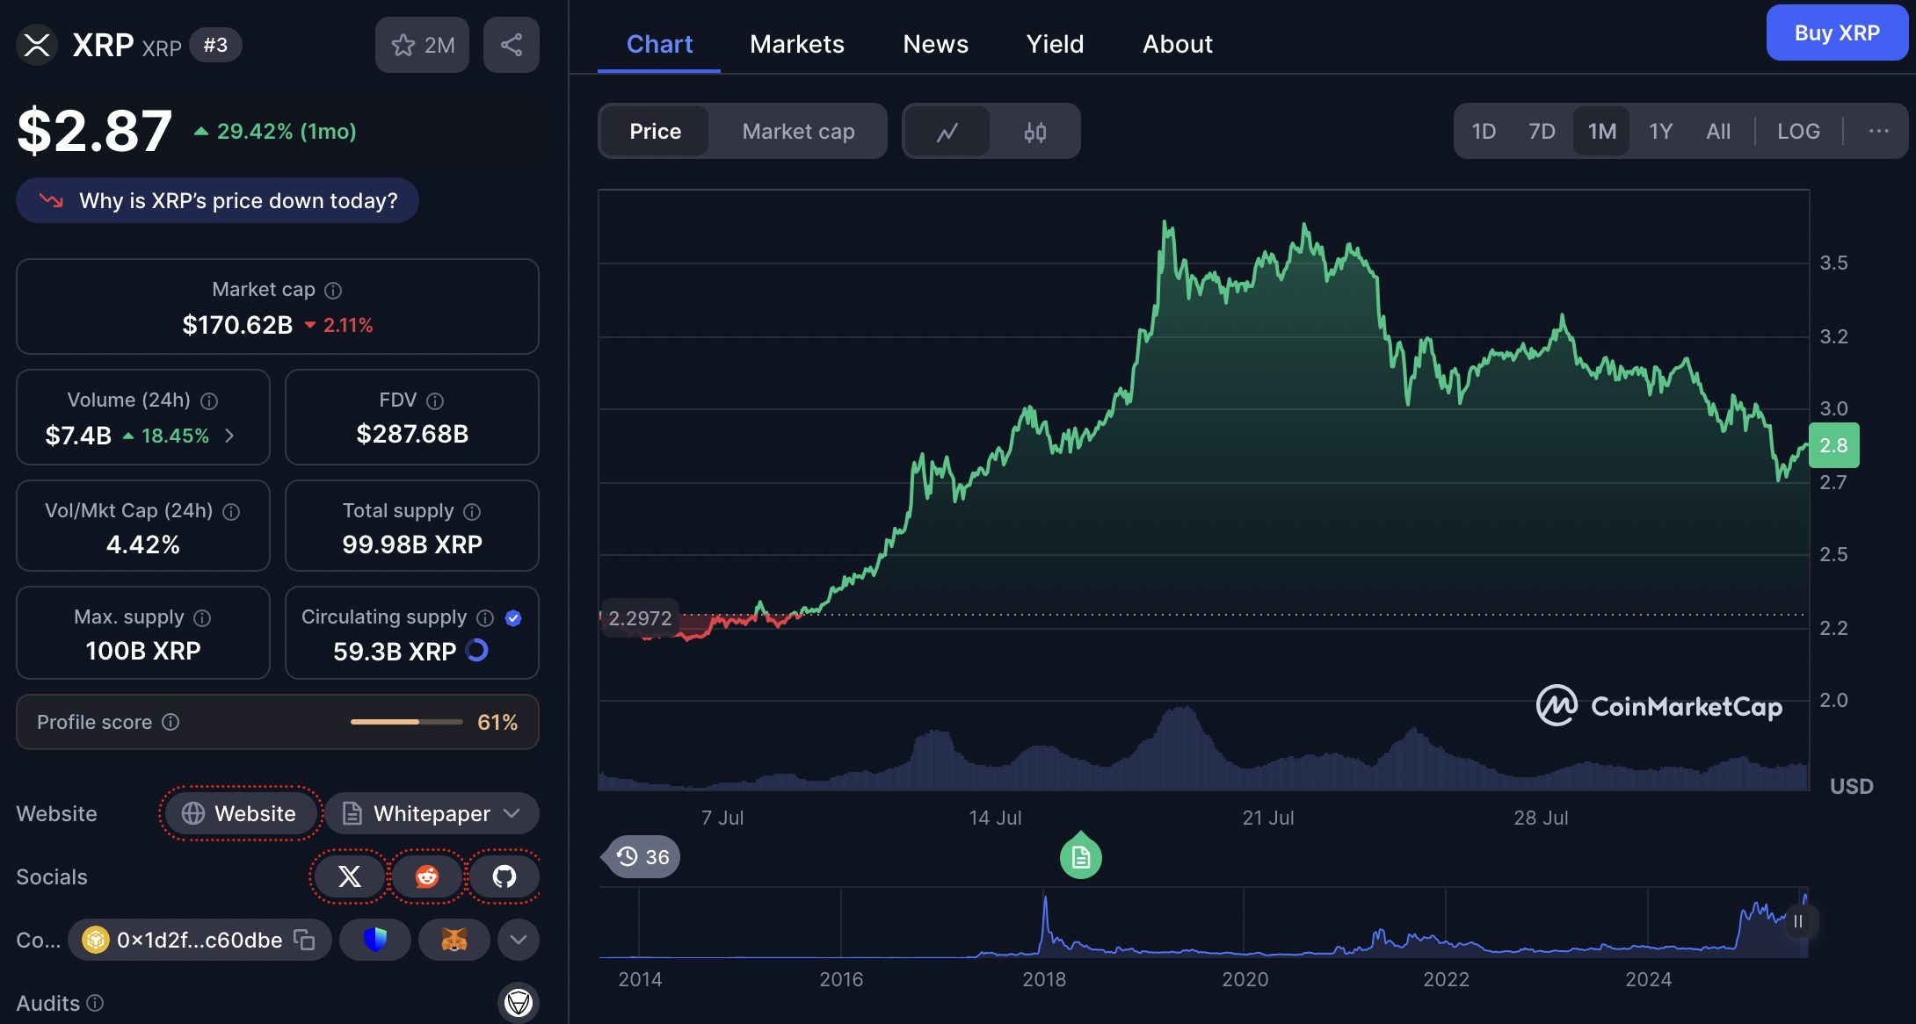
Task: Open the share options icon
Action: pyautogui.click(x=511, y=44)
